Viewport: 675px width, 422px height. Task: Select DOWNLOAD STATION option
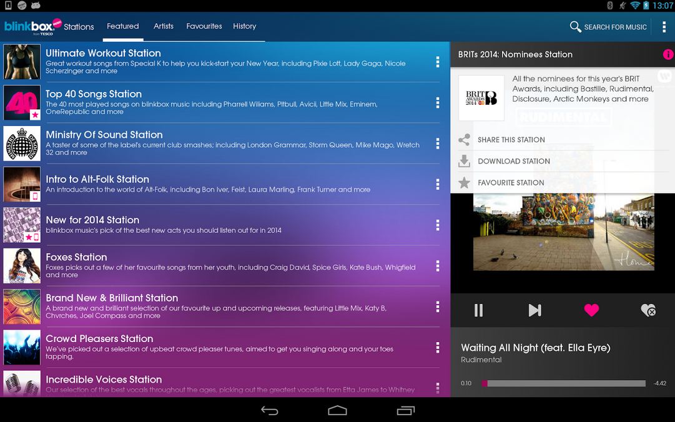513,161
